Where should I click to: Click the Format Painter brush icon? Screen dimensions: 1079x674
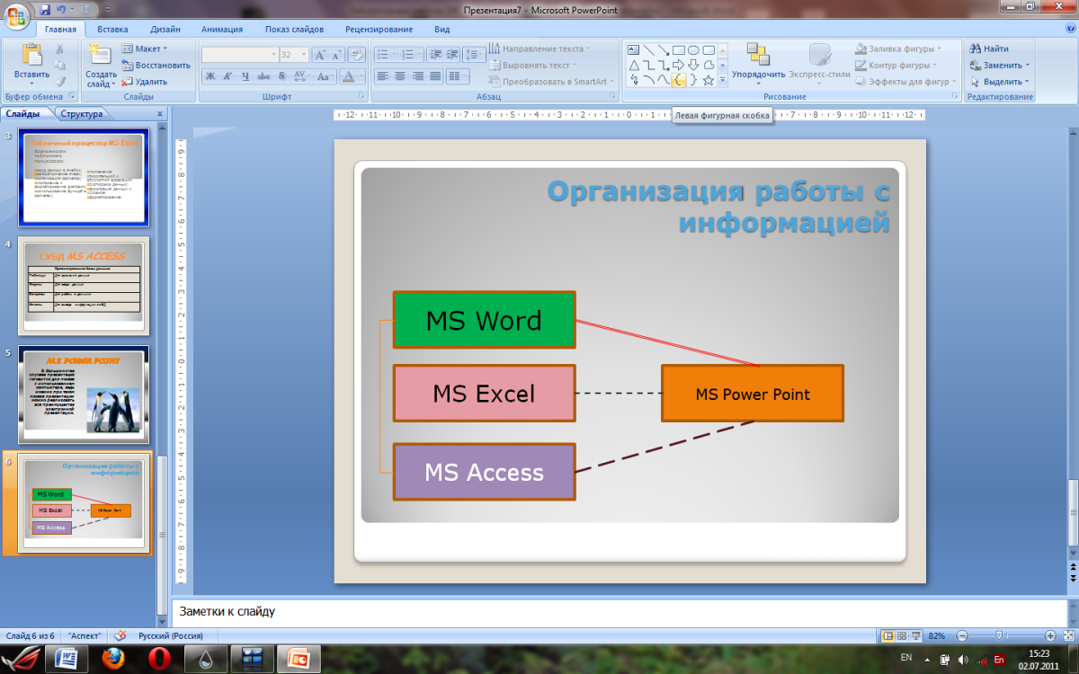coord(59,81)
